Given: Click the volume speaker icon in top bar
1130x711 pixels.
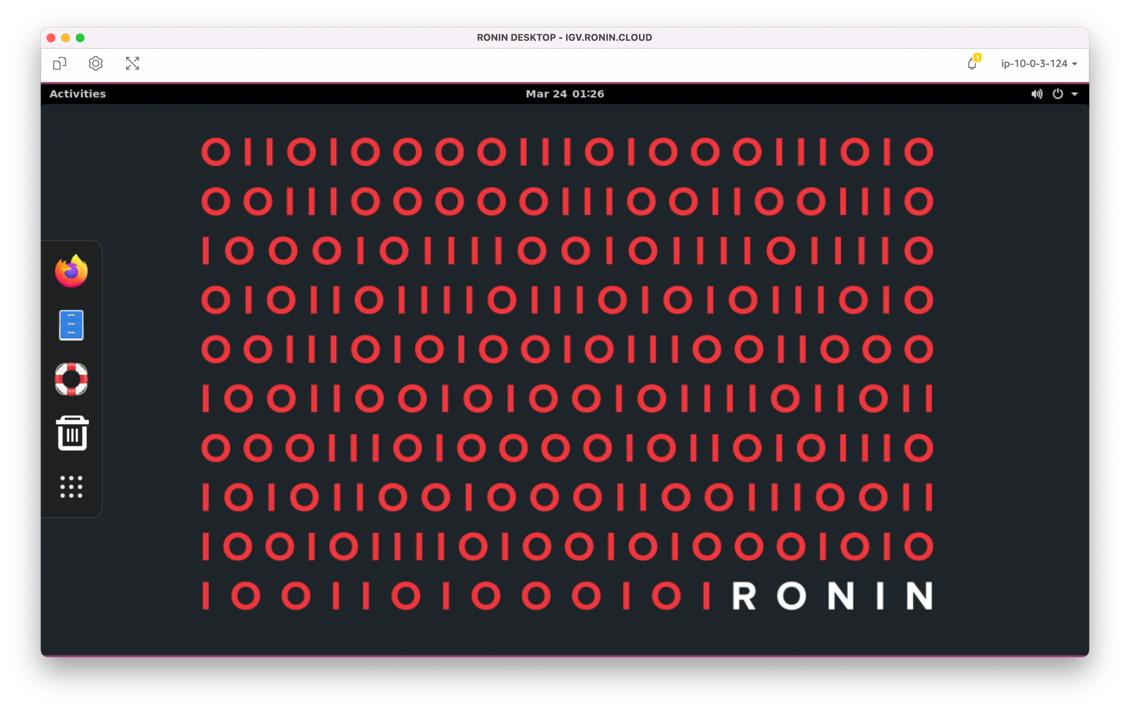Looking at the screenshot, I should coord(1036,94).
